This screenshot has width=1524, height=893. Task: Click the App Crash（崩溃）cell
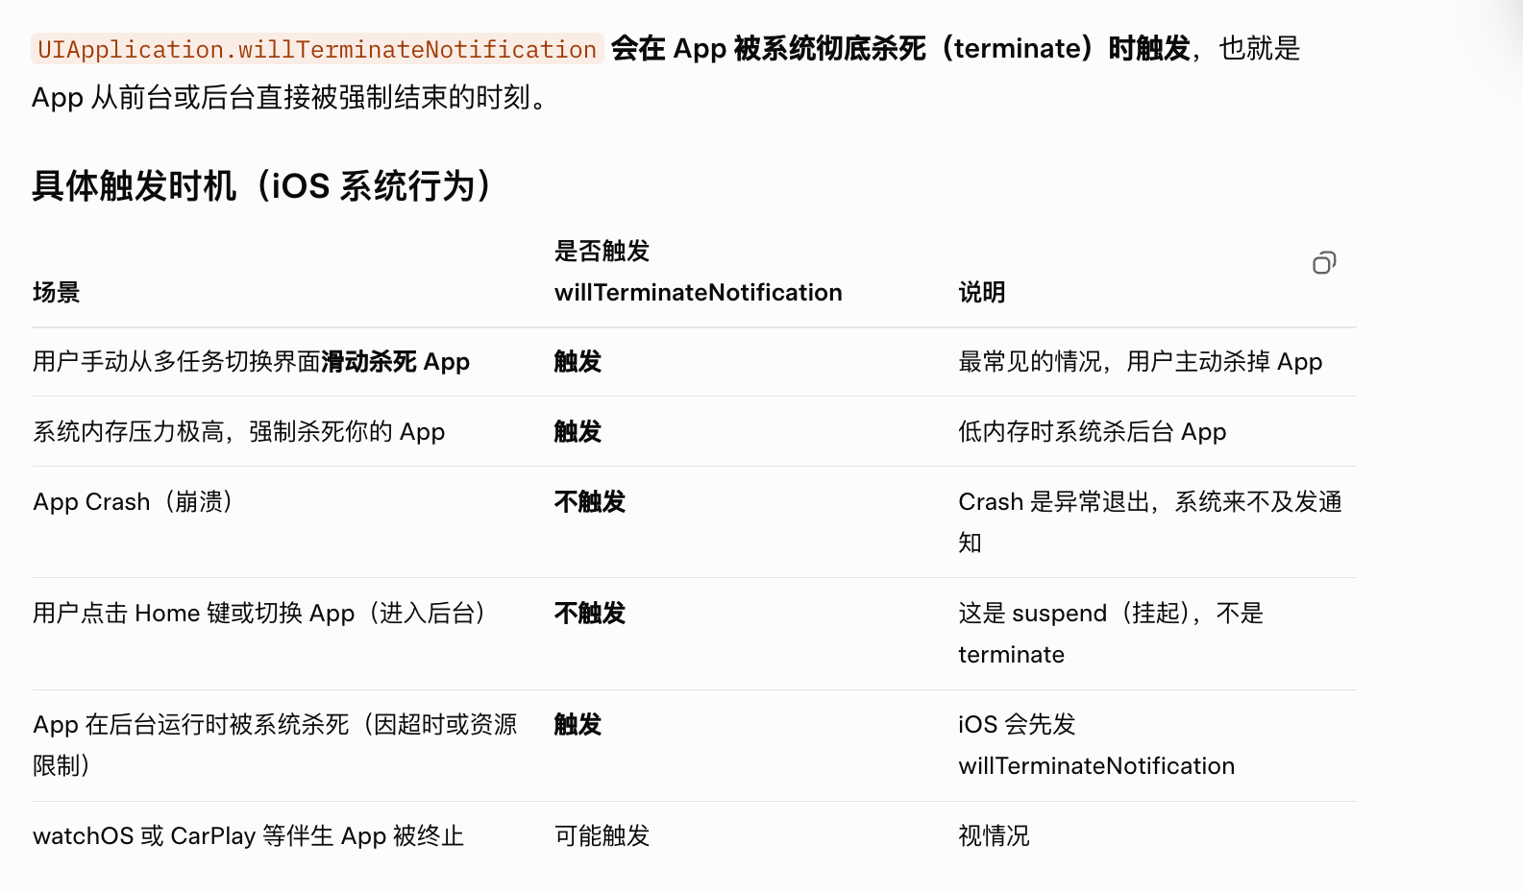[x=133, y=502]
